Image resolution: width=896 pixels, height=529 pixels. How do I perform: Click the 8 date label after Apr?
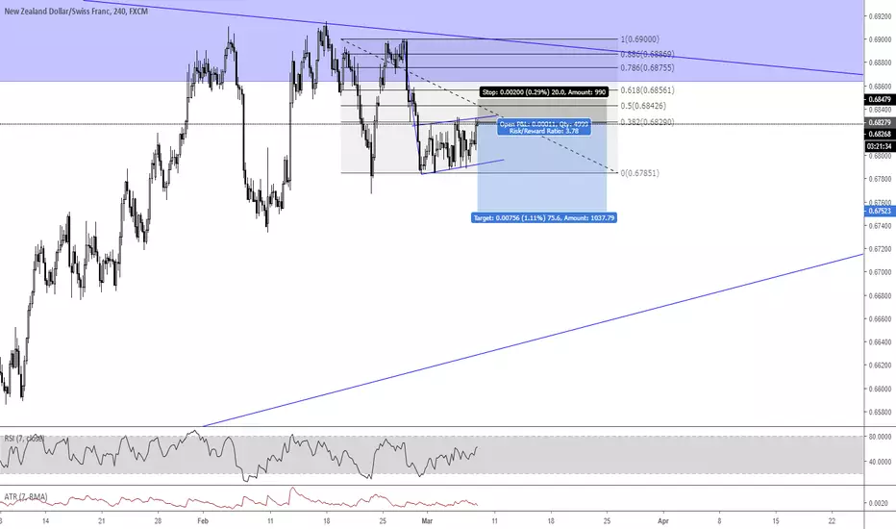click(x=719, y=521)
